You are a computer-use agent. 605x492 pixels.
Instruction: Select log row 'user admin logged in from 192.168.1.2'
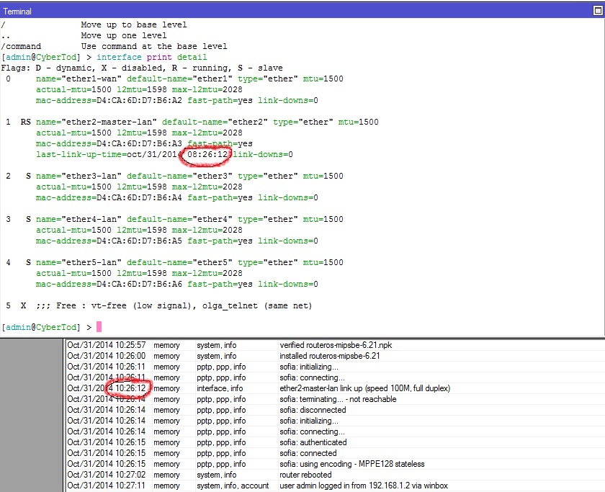coord(336,486)
